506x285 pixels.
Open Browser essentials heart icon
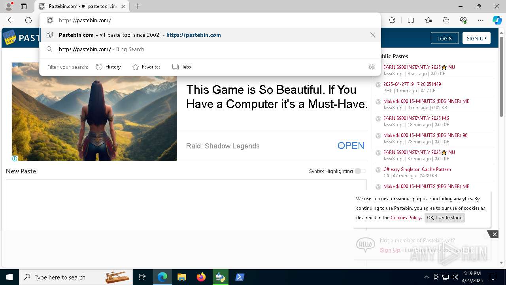pos(463,20)
